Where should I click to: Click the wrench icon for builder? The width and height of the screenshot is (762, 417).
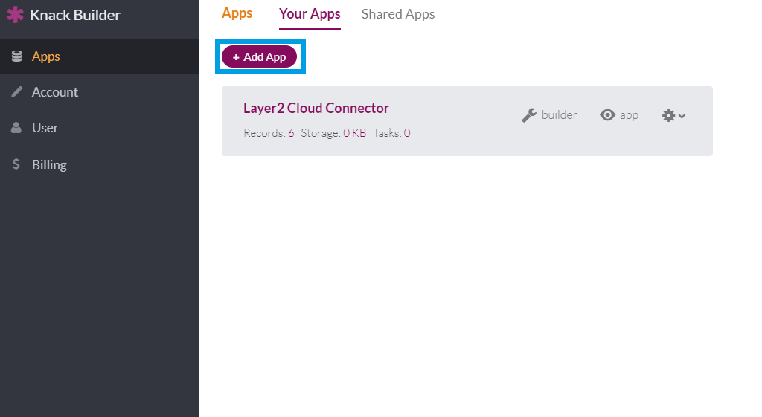tap(529, 115)
